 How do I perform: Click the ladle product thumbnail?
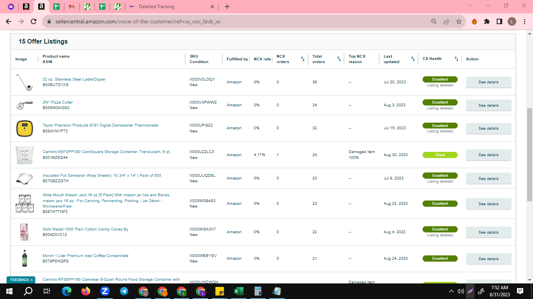24,82
